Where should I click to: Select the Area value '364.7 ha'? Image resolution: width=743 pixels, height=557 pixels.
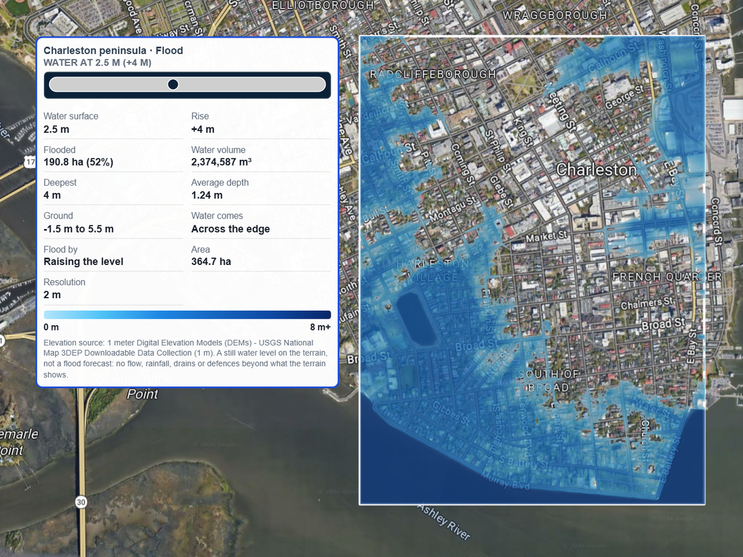point(211,262)
